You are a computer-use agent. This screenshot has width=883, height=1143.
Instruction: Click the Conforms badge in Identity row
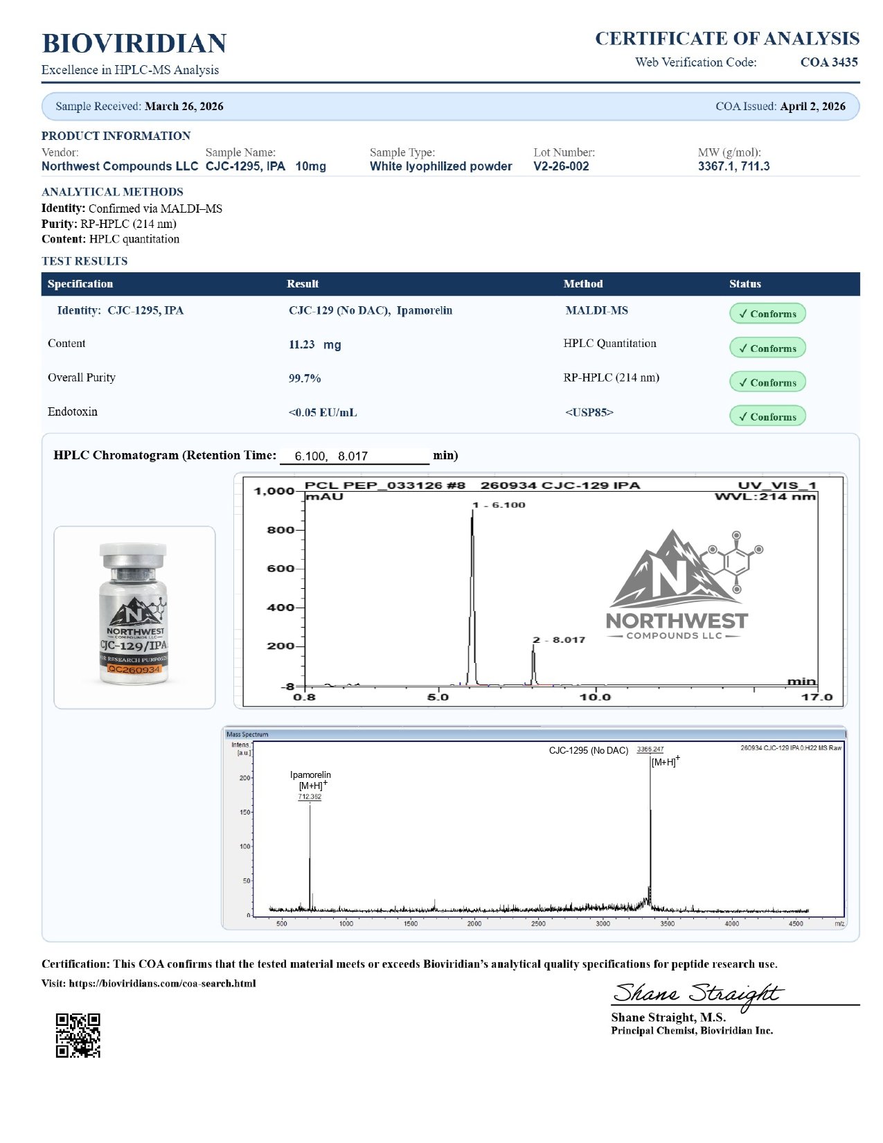[767, 313]
